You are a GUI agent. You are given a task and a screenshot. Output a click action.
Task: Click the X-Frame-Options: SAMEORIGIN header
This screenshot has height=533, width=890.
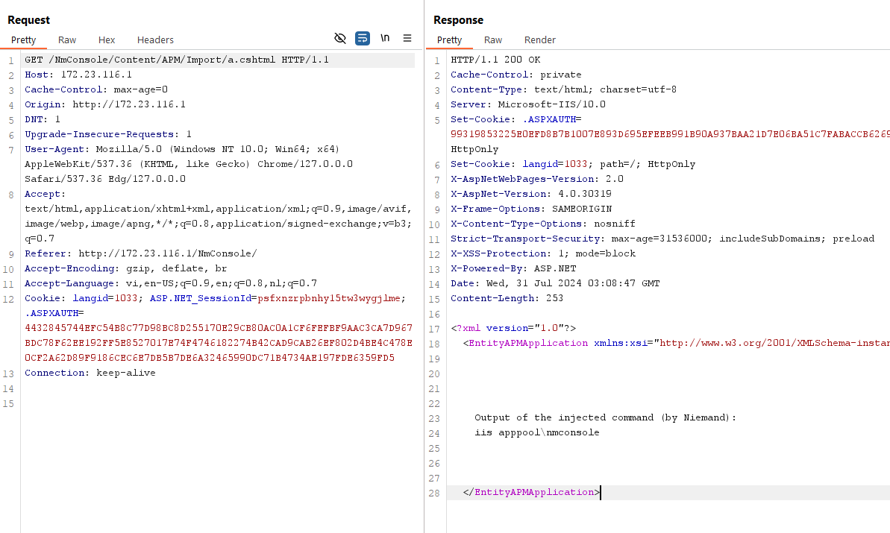[530, 209]
